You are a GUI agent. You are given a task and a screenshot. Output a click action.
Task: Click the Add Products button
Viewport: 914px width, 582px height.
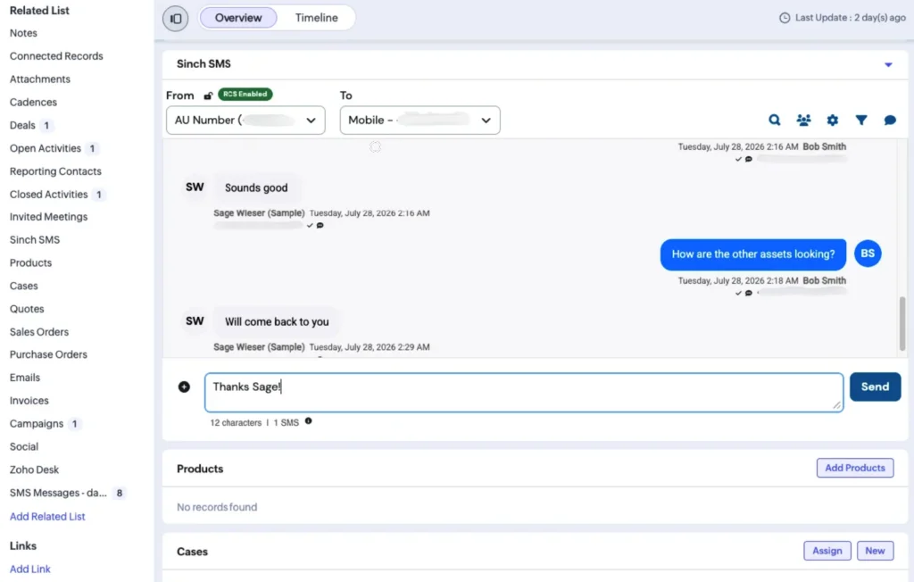coord(854,468)
